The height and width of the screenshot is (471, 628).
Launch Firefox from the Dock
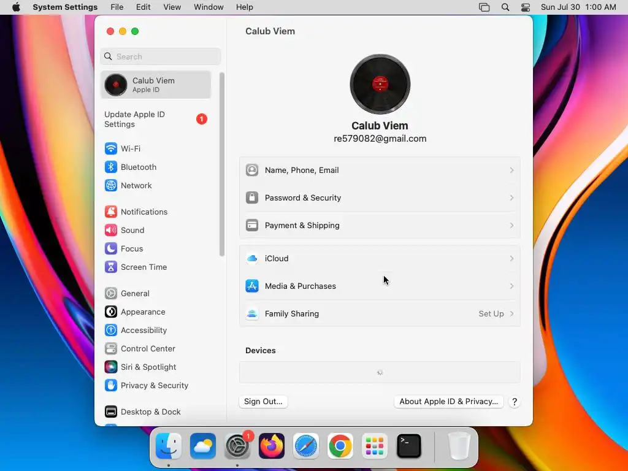click(x=272, y=446)
